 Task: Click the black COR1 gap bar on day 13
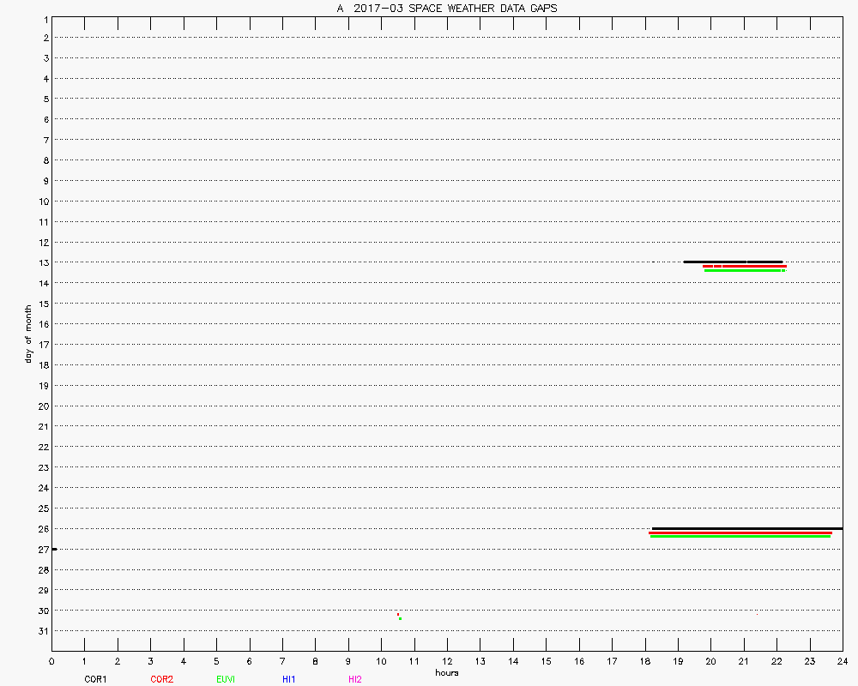733,262
